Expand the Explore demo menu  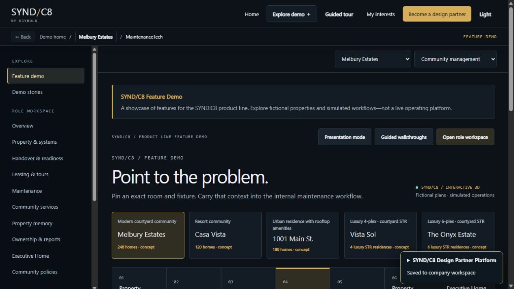[292, 14]
